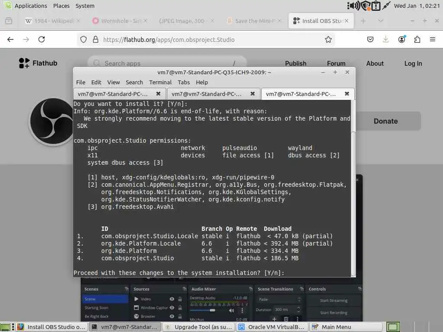
Task: Open a new Firefox tab
Action: click(x=363, y=21)
